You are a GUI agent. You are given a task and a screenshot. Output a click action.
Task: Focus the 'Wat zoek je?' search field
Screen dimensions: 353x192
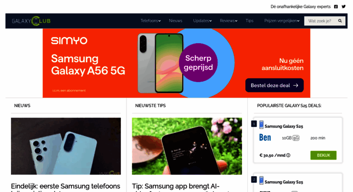point(321,21)
